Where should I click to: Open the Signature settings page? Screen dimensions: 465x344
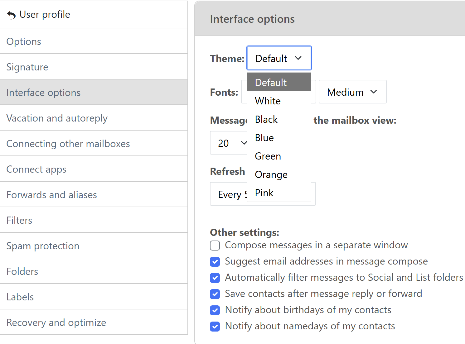pos(94,67)
